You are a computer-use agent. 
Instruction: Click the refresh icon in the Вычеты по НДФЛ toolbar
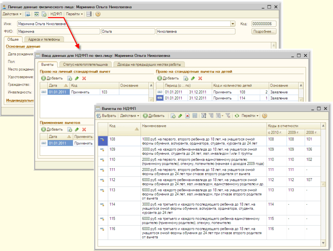click(x=237, y=116)
